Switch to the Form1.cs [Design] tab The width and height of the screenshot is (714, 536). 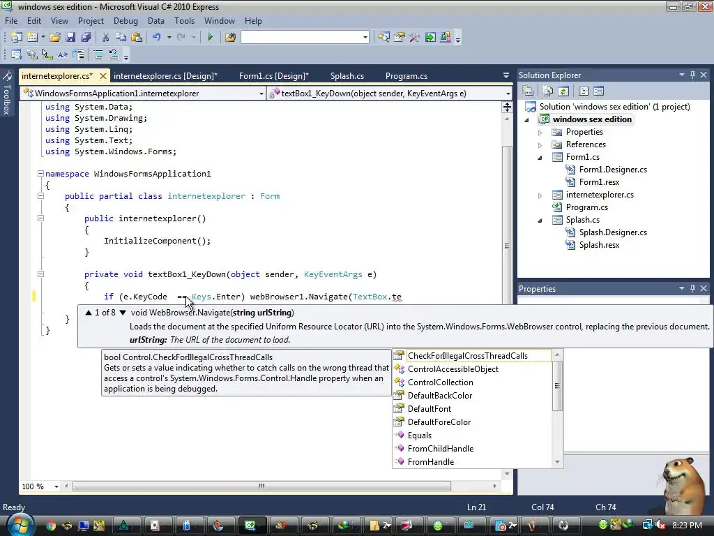click(273, 76)
